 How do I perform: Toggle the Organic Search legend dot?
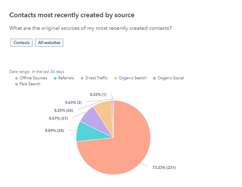click(116, 78)
